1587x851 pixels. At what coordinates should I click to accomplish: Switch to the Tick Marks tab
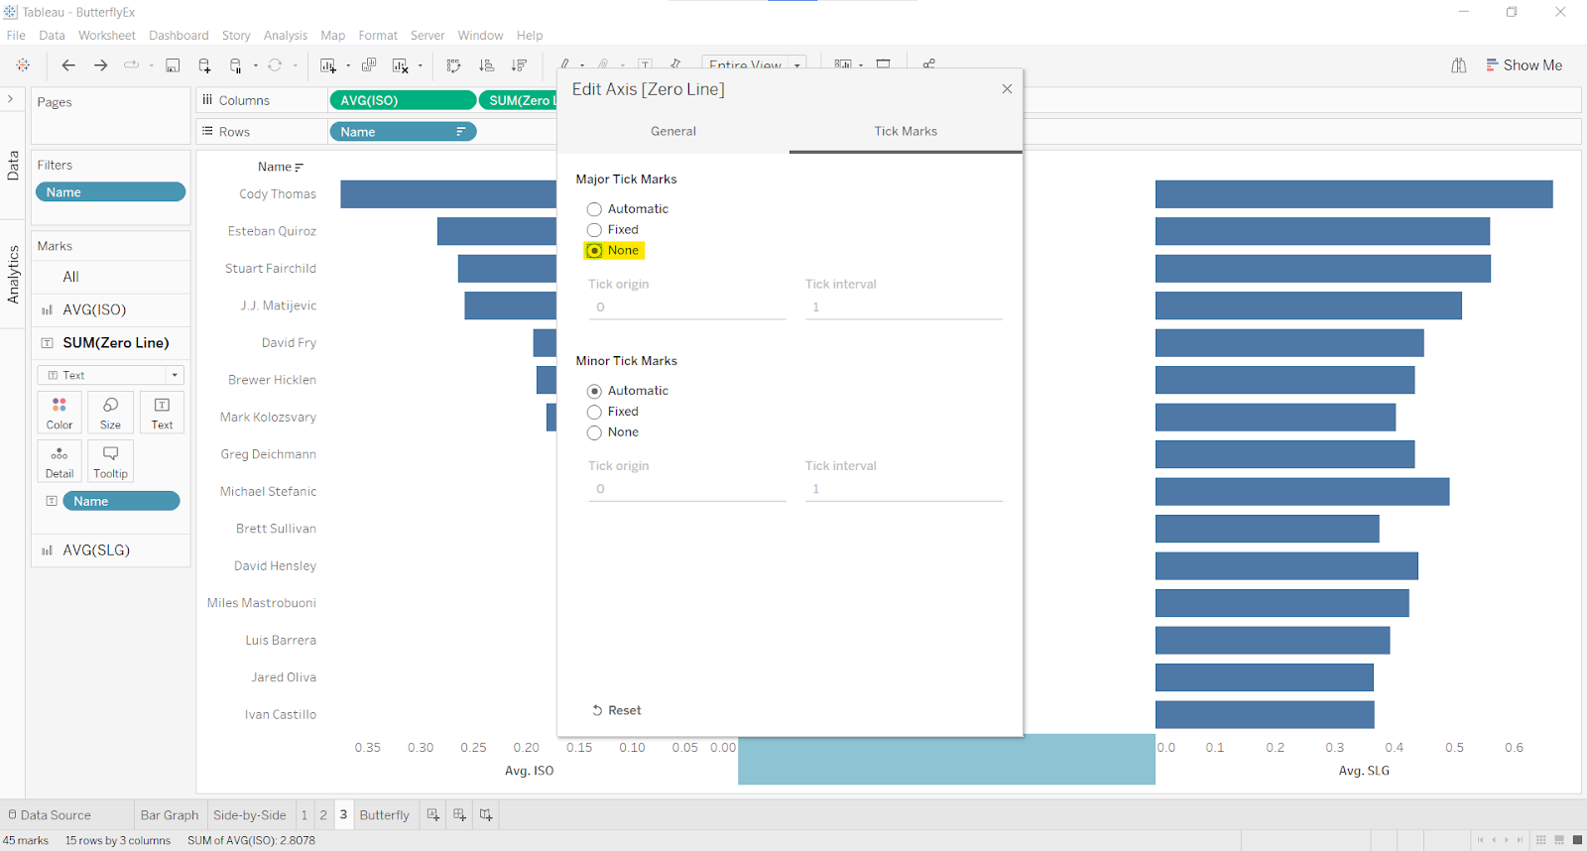(x=906, y=131)
